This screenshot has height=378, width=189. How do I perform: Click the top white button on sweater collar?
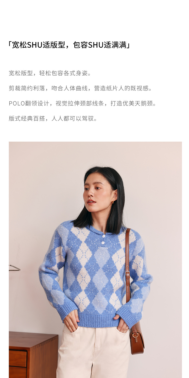[104, 236]
